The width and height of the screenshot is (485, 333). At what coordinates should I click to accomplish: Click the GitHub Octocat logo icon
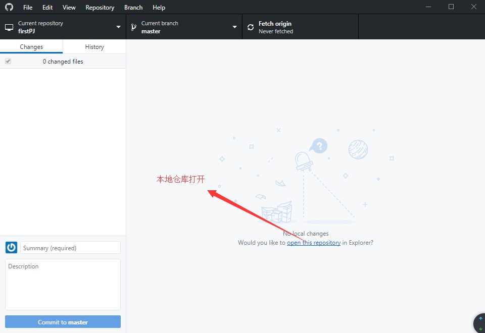9,7
